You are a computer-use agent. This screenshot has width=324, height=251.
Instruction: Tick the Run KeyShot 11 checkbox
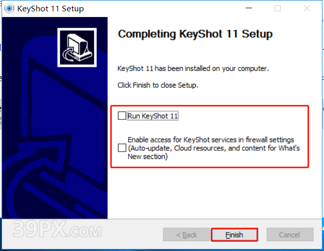[122, 116]
